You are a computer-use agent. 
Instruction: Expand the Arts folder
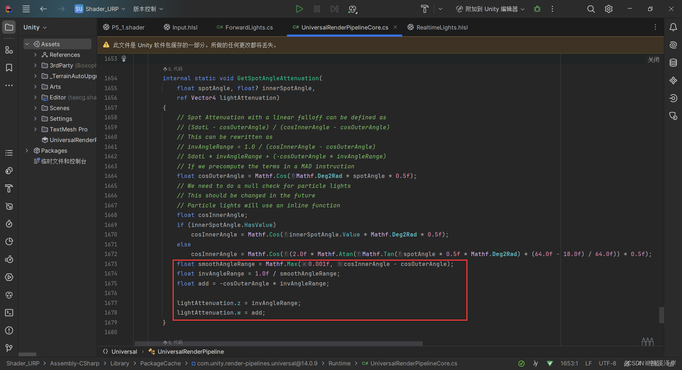(35, 87)
